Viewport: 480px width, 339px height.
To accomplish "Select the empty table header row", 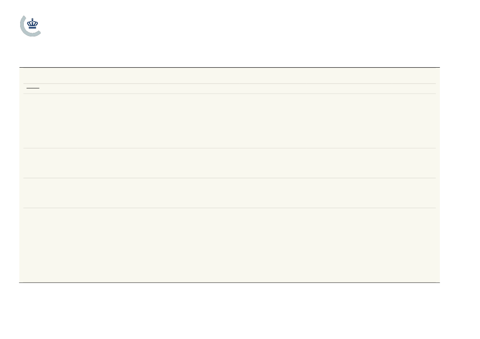I will 230,75.
